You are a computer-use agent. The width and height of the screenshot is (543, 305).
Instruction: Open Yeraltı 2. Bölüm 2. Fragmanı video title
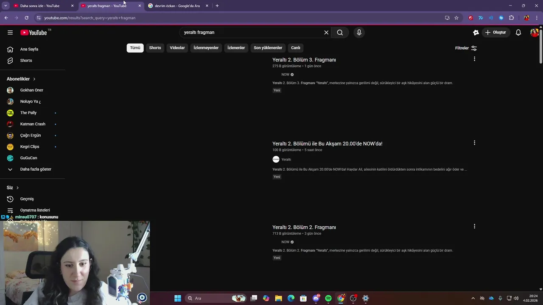click(x=304, y=227)
